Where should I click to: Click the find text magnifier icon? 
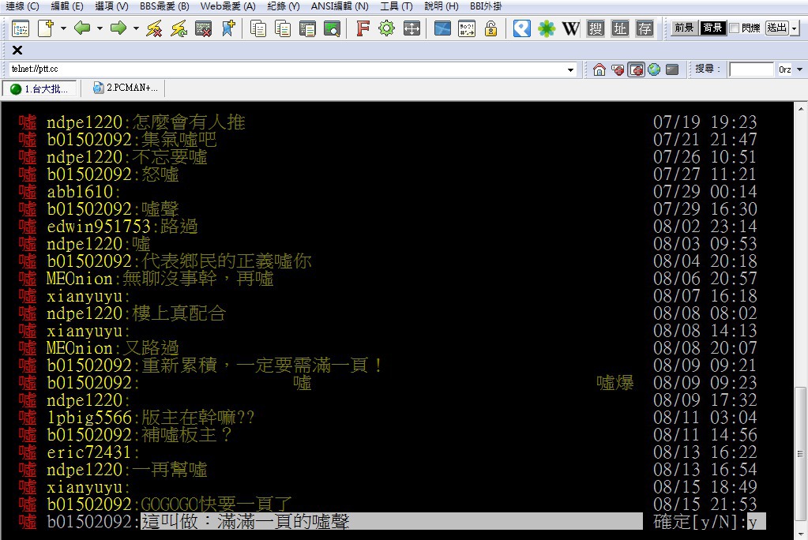[332, 28]
